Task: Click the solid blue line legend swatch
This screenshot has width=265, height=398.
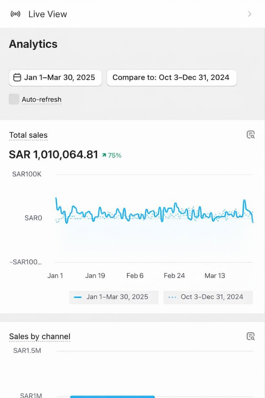Action: point(78,297)
